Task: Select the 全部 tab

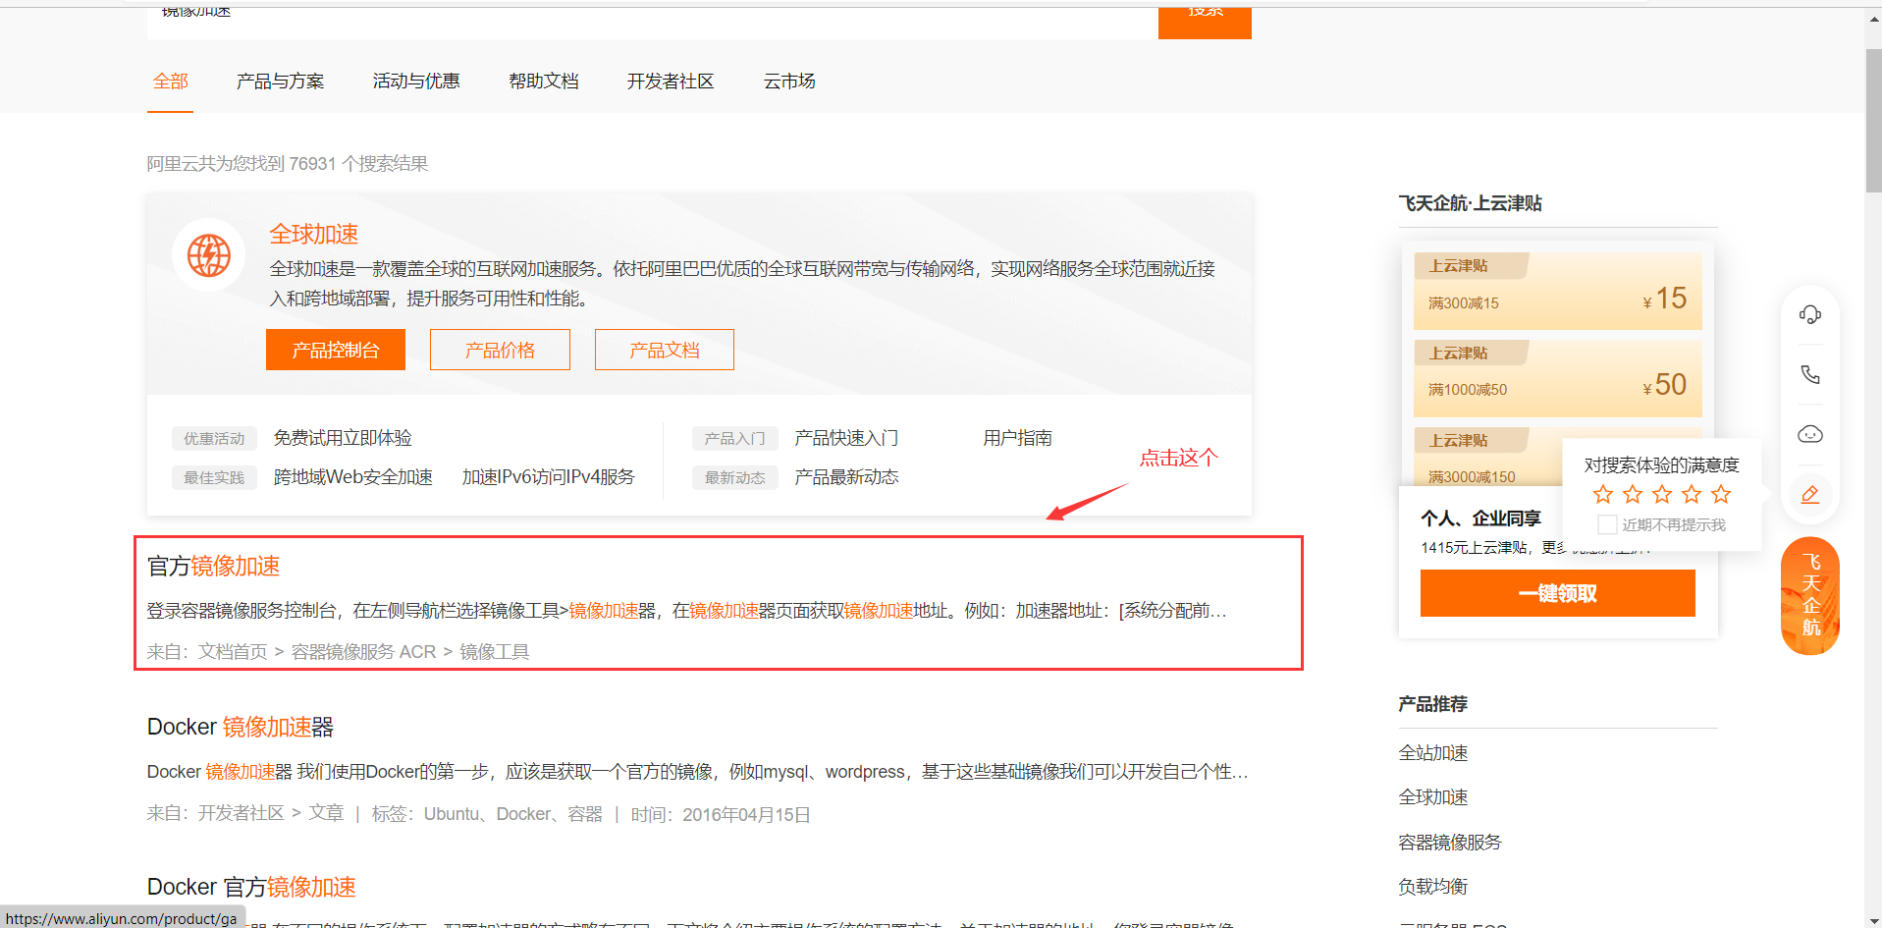Action: coord(170,82)
